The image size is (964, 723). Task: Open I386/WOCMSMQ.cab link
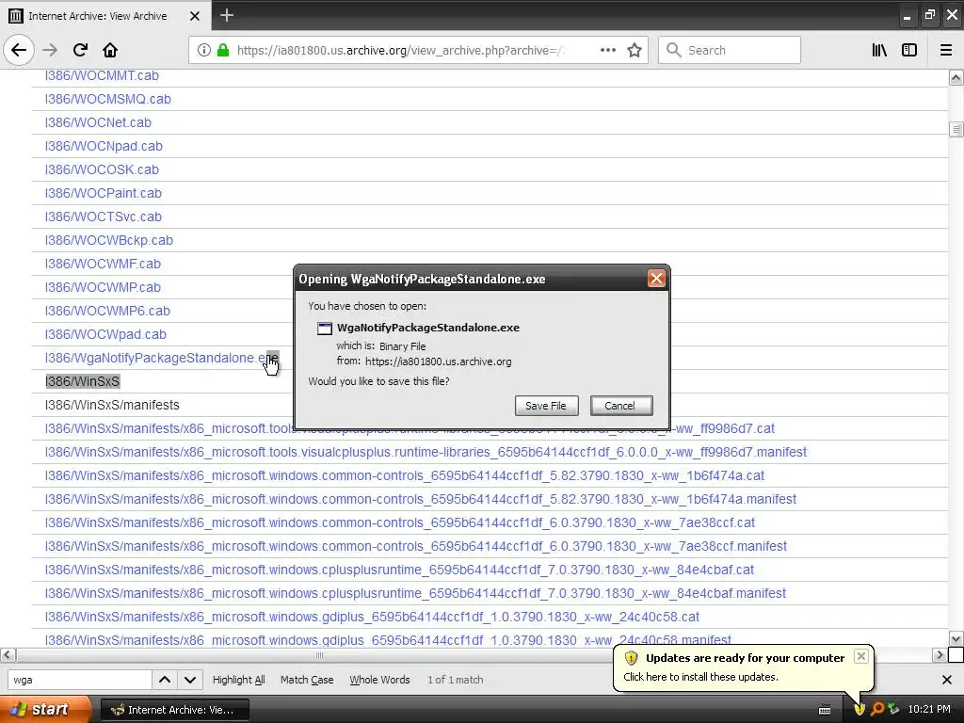click(x=107, y=99)
